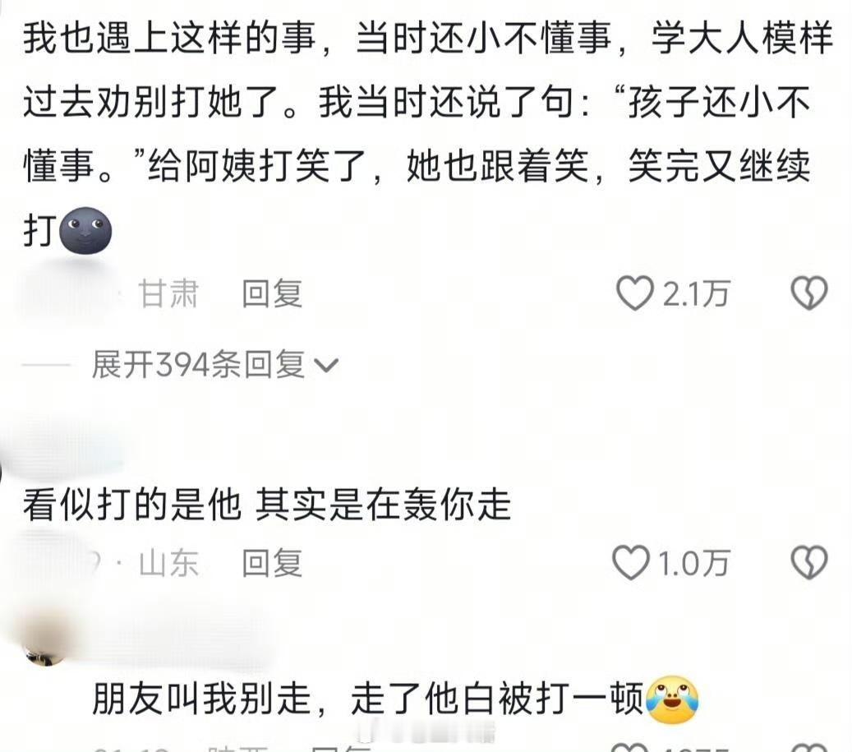Select comment text 看似打的是他 其实是在轰你走
The height and width of the screenshot is (752, 852).
click(267, 505)
